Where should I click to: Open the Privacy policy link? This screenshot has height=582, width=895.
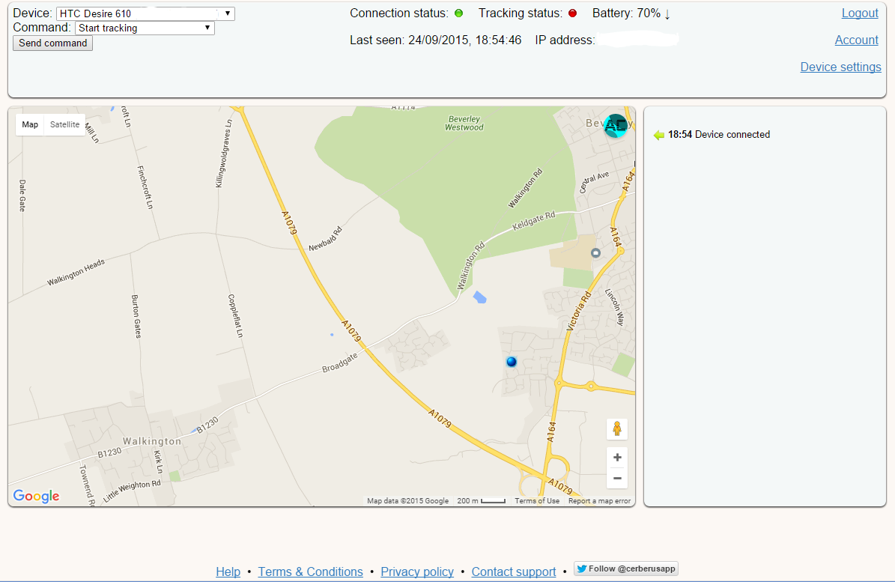pos(417,572)
